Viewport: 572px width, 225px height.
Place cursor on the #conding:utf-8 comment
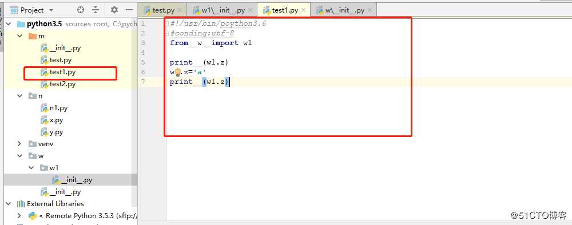[x=202, y=33]
